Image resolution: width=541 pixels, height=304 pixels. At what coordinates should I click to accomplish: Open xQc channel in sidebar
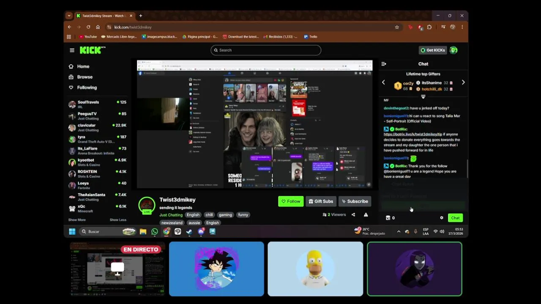click(x=97, y=209)
